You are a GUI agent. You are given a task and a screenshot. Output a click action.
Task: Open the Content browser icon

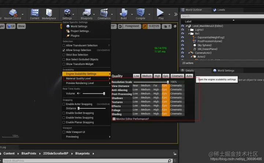[35, 14]
